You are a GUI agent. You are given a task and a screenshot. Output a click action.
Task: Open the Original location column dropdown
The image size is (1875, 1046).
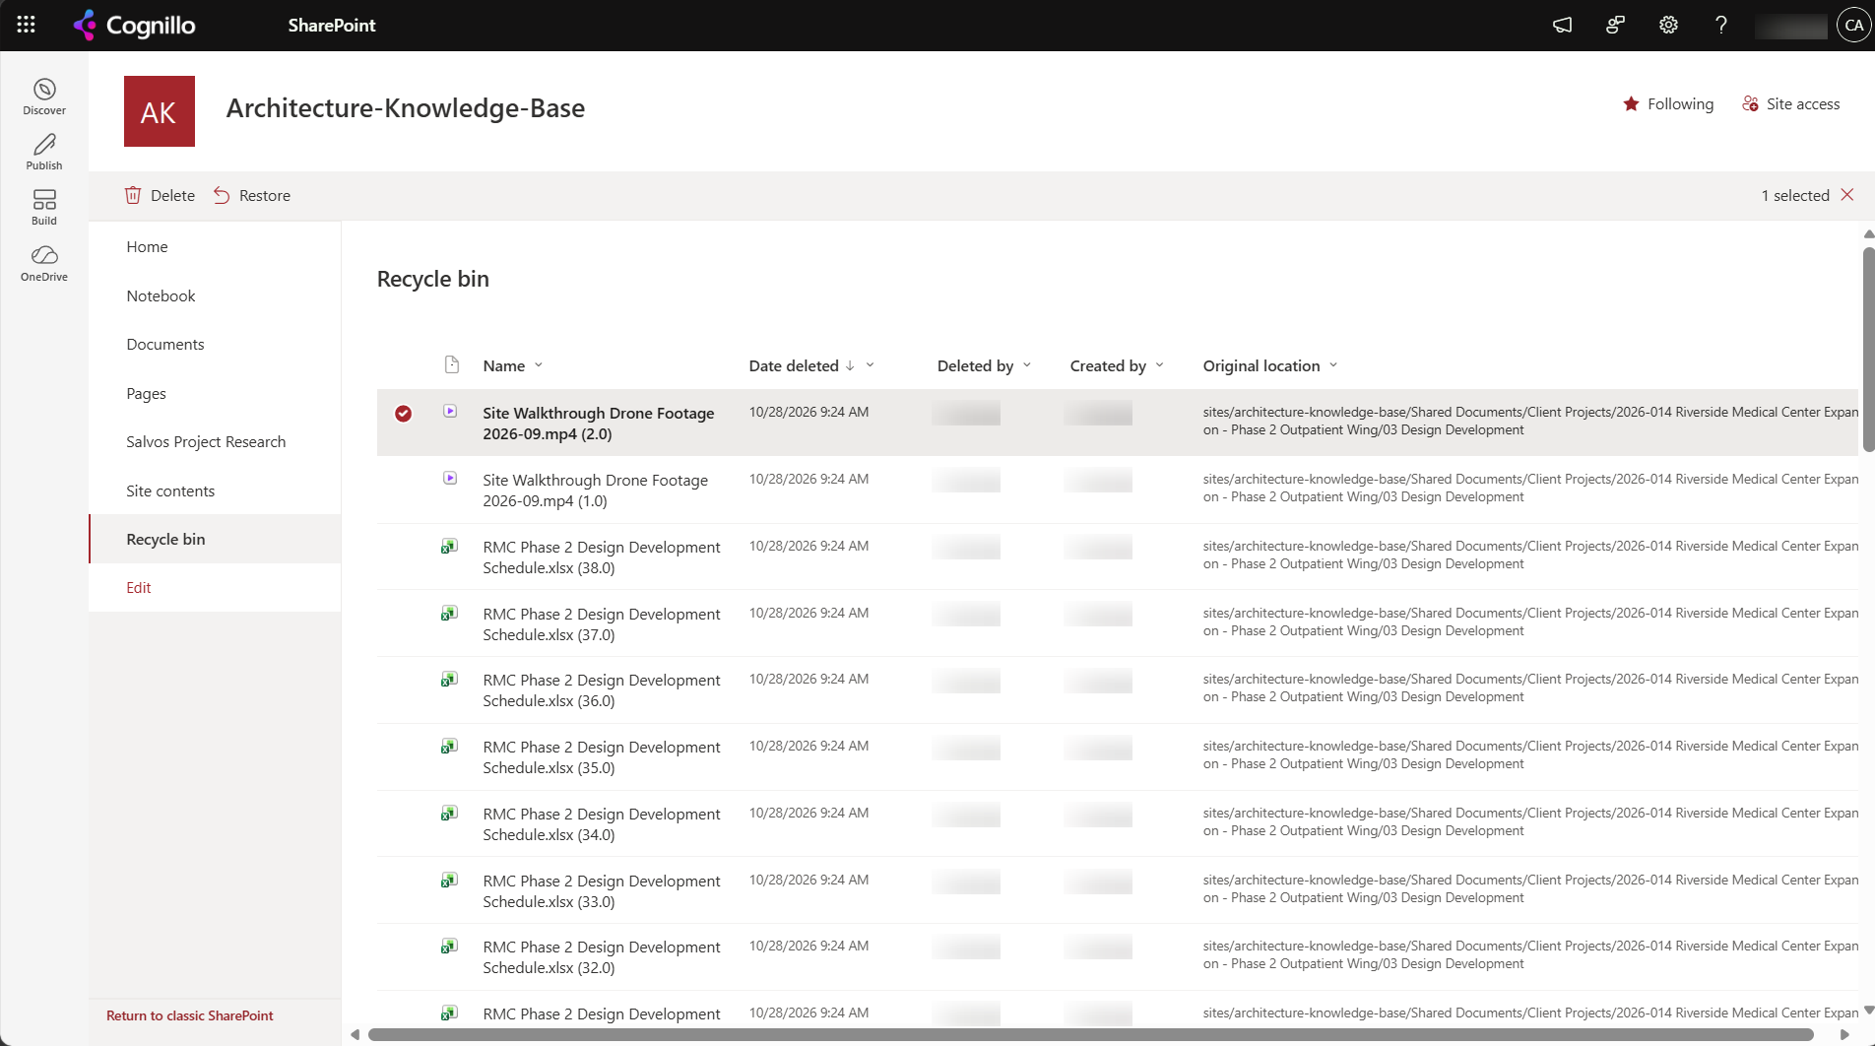pyautogui.click(x=1333, y=365)
